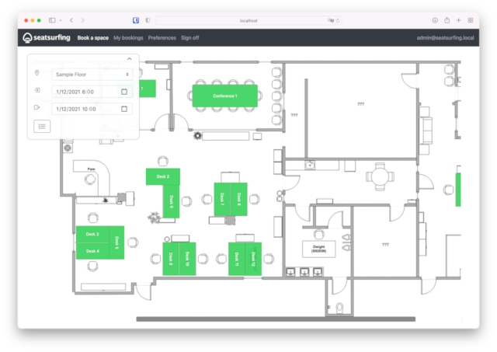
Task: Click Safari back navigation arrow
Action: coord(71,20)
